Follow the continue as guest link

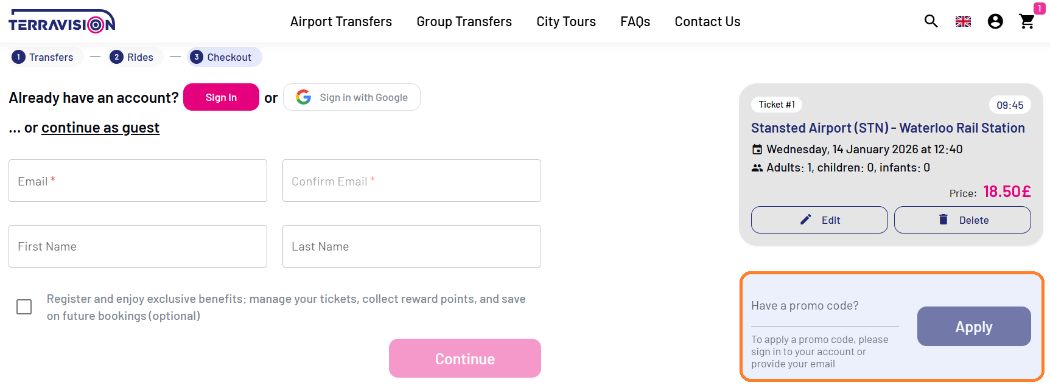[100, 128]
